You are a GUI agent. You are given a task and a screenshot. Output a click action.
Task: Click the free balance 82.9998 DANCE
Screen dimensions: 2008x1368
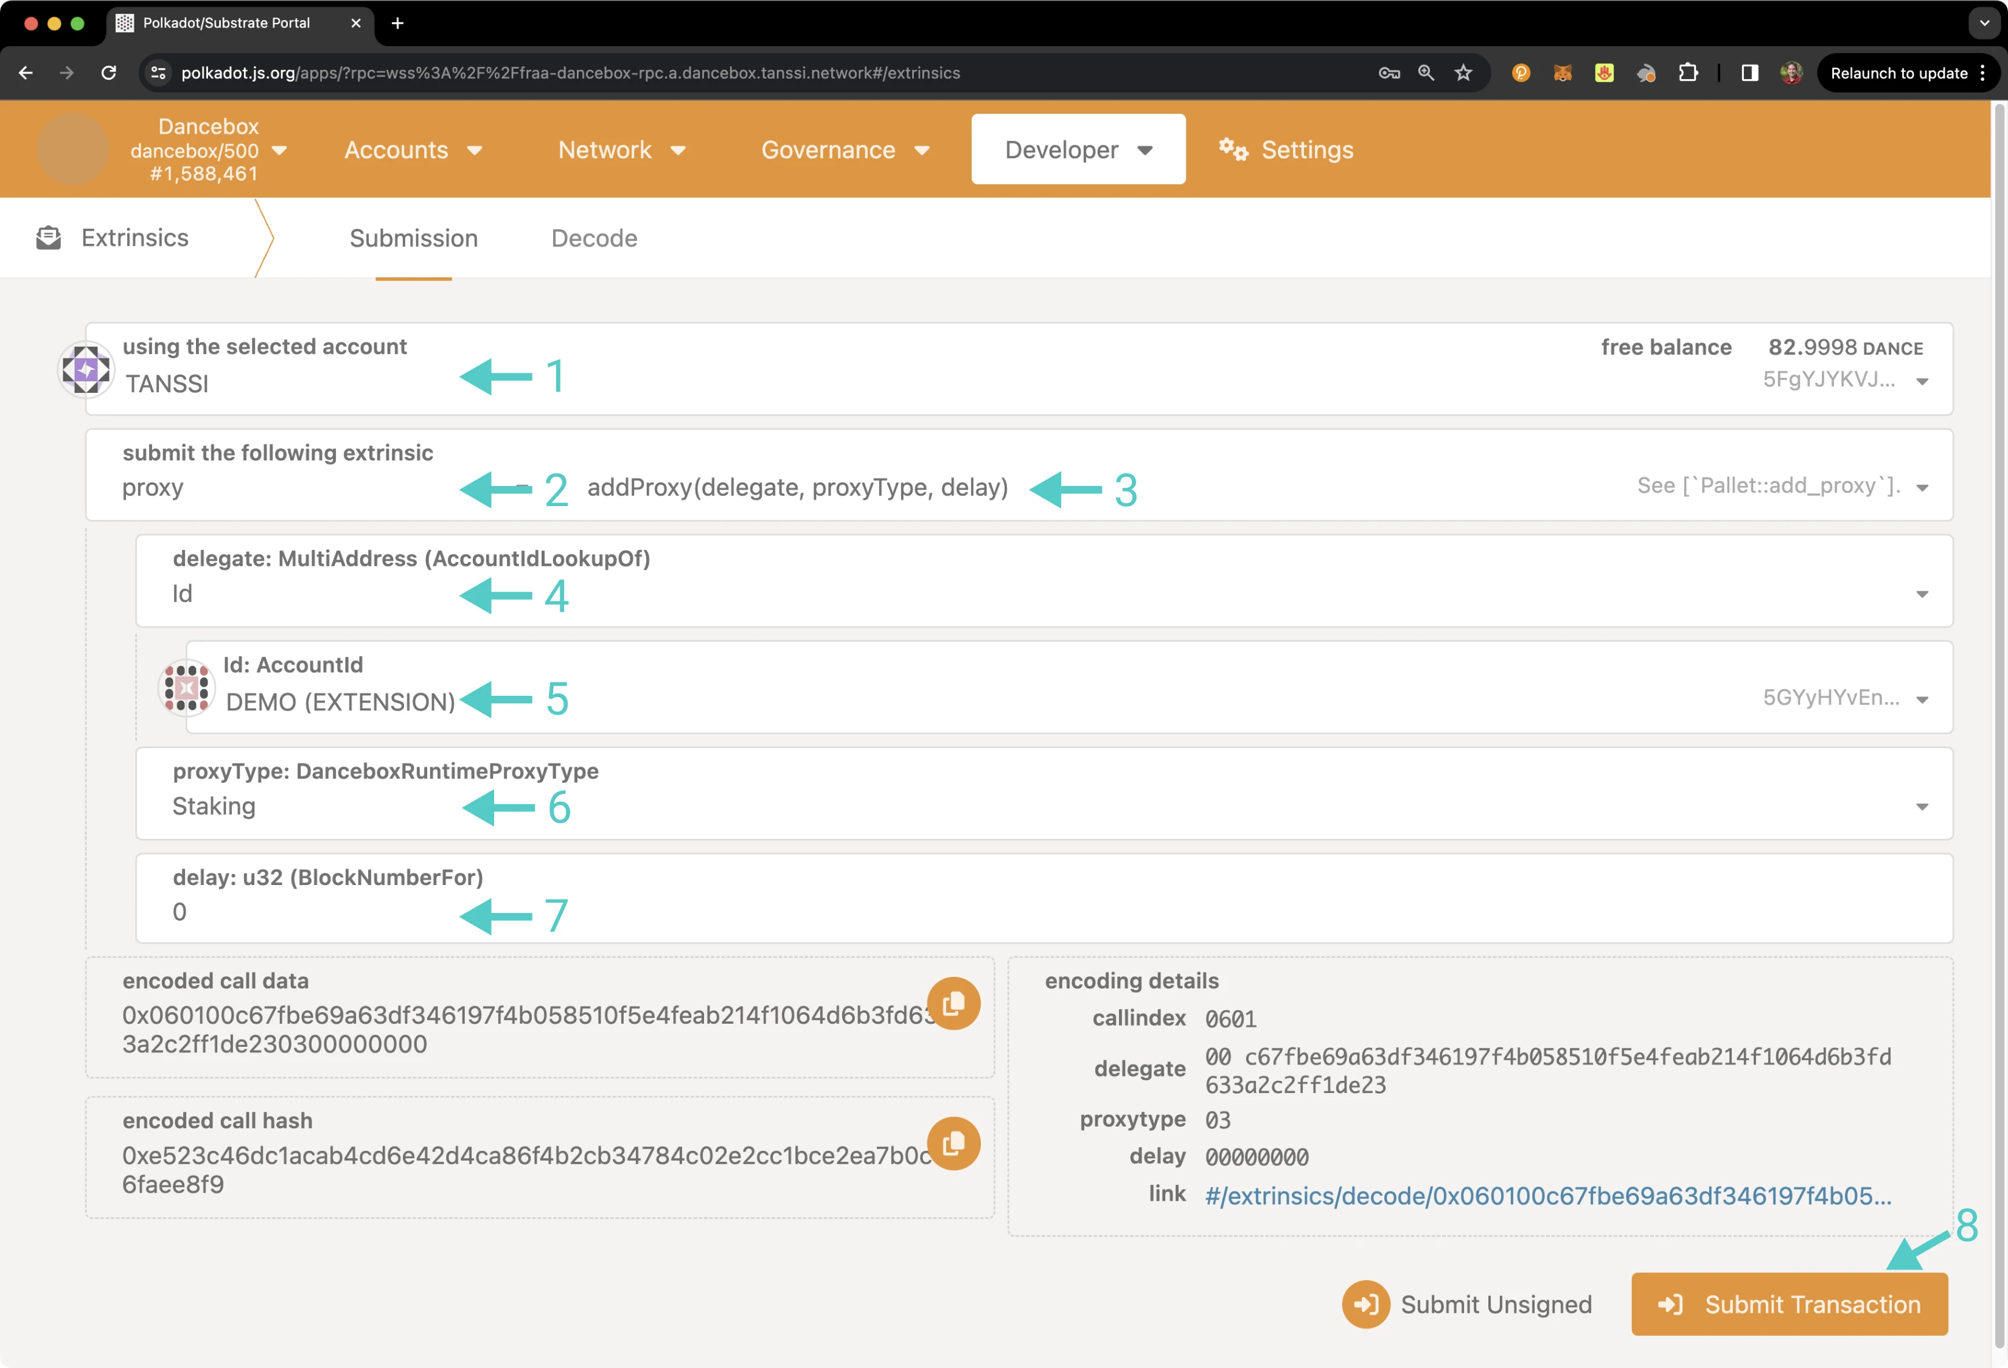coord(1846,347)
